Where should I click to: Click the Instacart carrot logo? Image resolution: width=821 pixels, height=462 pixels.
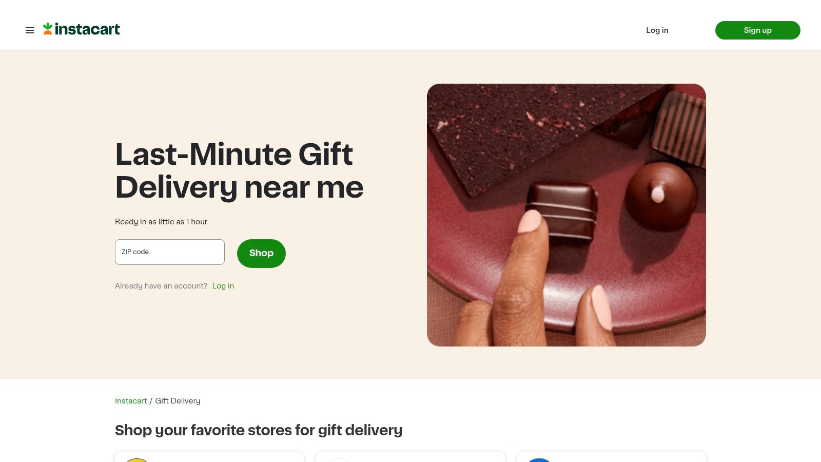click(x=47, y=29)
